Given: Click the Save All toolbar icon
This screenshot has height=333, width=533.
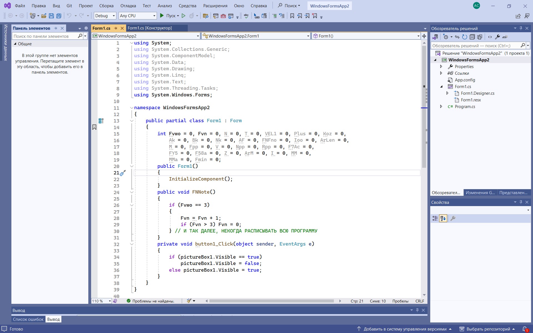Looking at the screenshot, I should (x=59, y=16).
